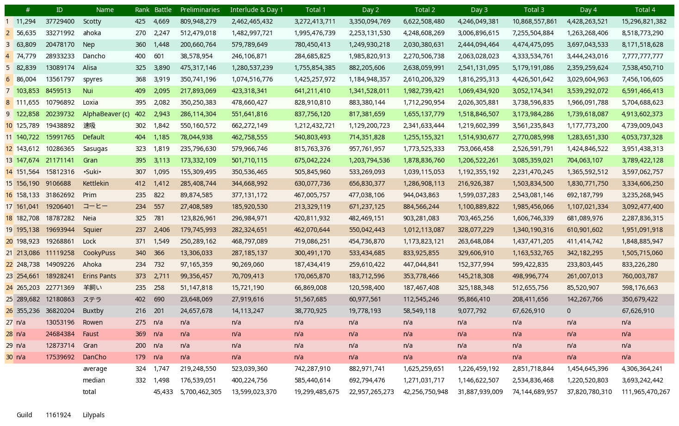Viewport: 679px width, 426px height.
Task: Select the name 'Erins Pants'
Action: tap(99, 276)
